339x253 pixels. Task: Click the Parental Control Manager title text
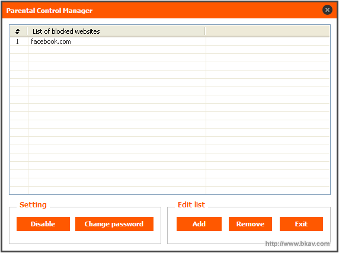49,11
